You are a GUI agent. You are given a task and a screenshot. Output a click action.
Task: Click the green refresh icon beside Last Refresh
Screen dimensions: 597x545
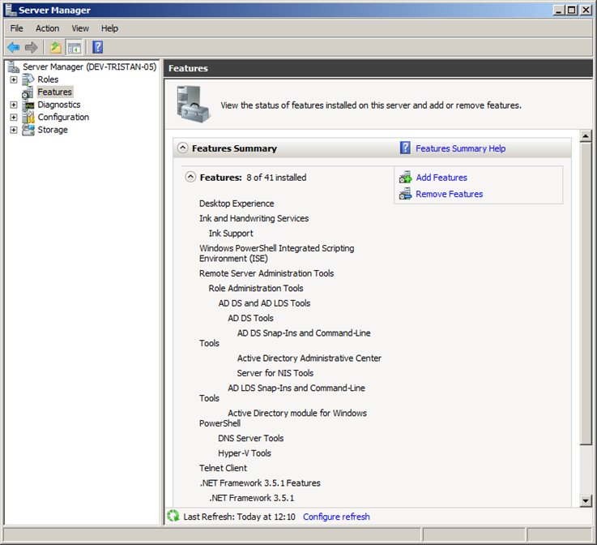point(173,516)
